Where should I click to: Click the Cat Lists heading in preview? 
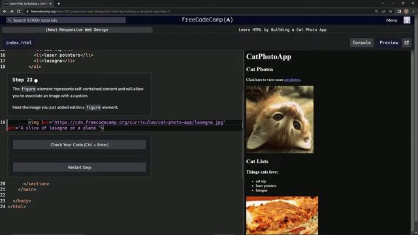(x=257, y=161)
